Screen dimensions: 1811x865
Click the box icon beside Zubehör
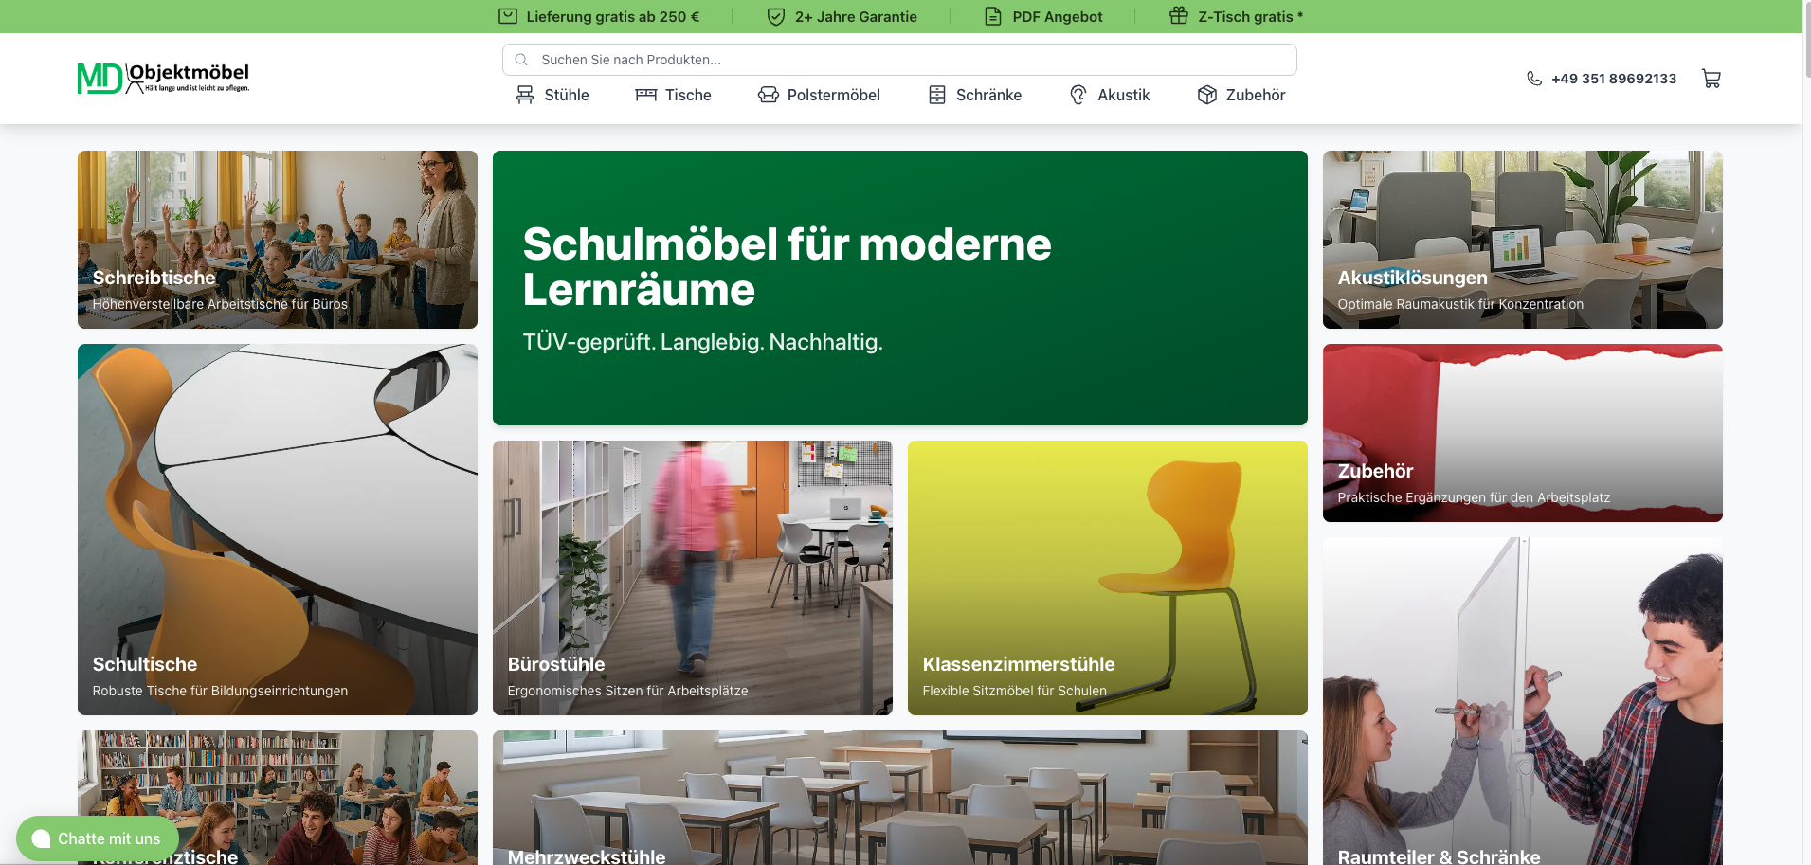coord(1207,95)
